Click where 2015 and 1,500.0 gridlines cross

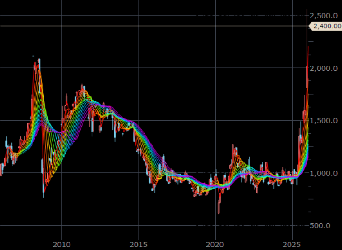point(139,121)
